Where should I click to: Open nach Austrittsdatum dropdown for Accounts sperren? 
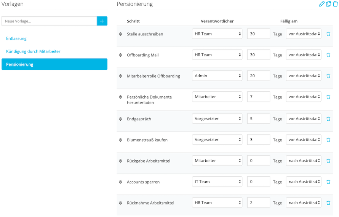(x=304, y=182)
